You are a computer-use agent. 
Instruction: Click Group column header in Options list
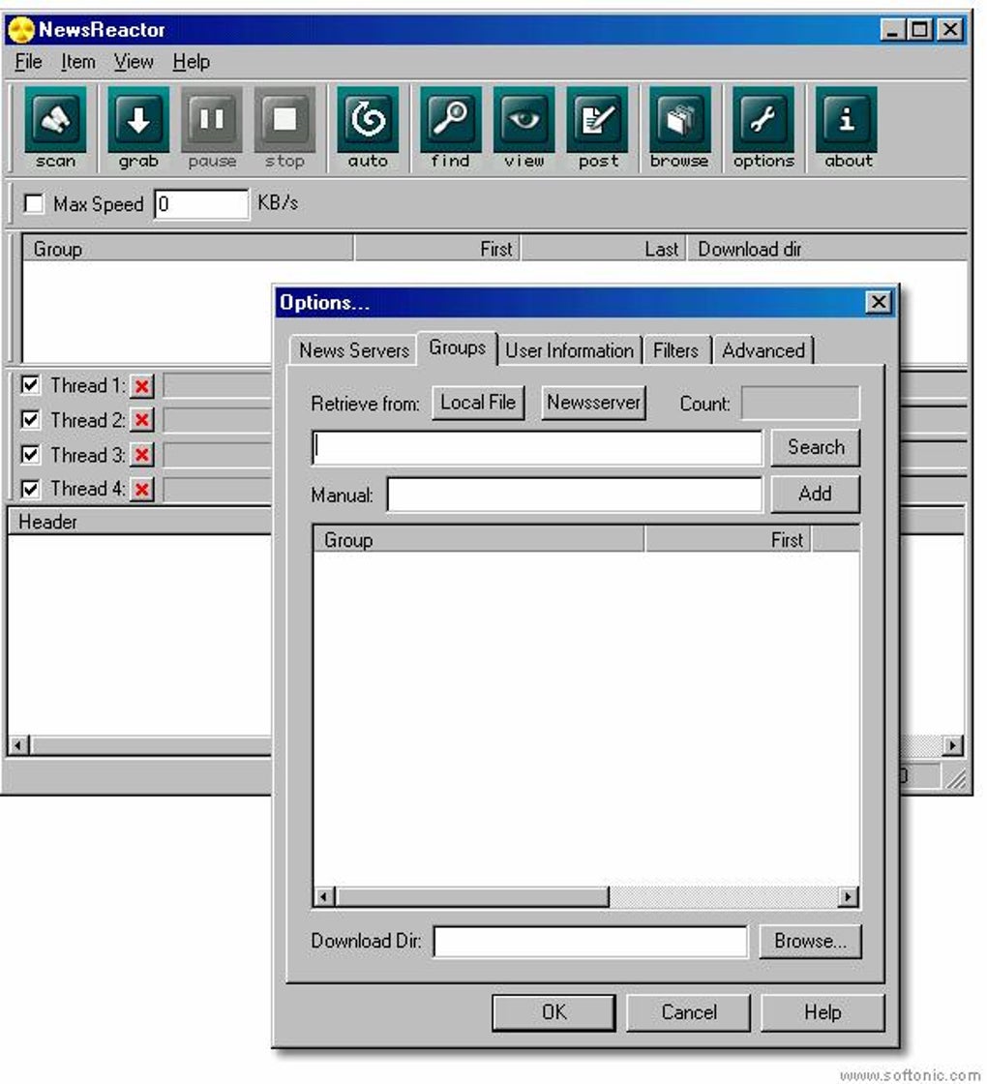click(x=478, y=539)
